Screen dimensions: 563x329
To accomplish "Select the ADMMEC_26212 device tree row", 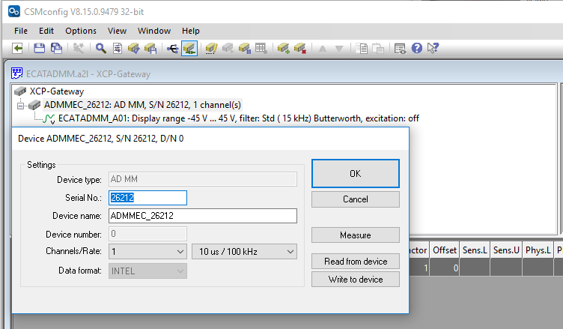I will pos(142,105).
